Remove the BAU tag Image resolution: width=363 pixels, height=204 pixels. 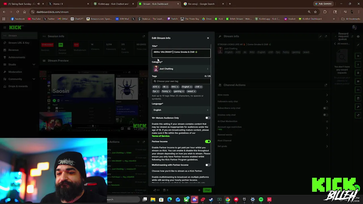(x=178, y=87)
